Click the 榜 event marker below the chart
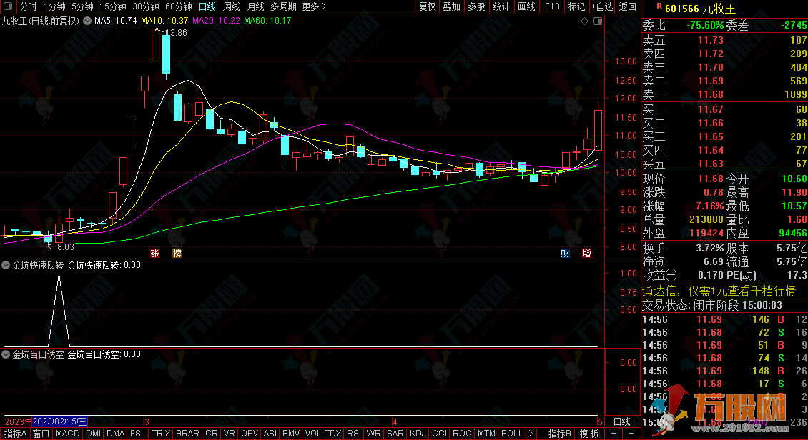Image resolution: width=808 pixels, height=440 pixels. pyautogui.click(x=177, y=253)
